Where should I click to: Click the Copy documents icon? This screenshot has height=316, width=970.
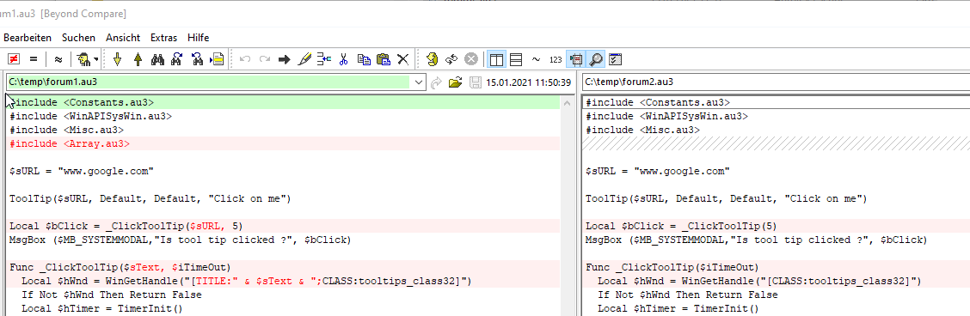[x=364, y=59]
